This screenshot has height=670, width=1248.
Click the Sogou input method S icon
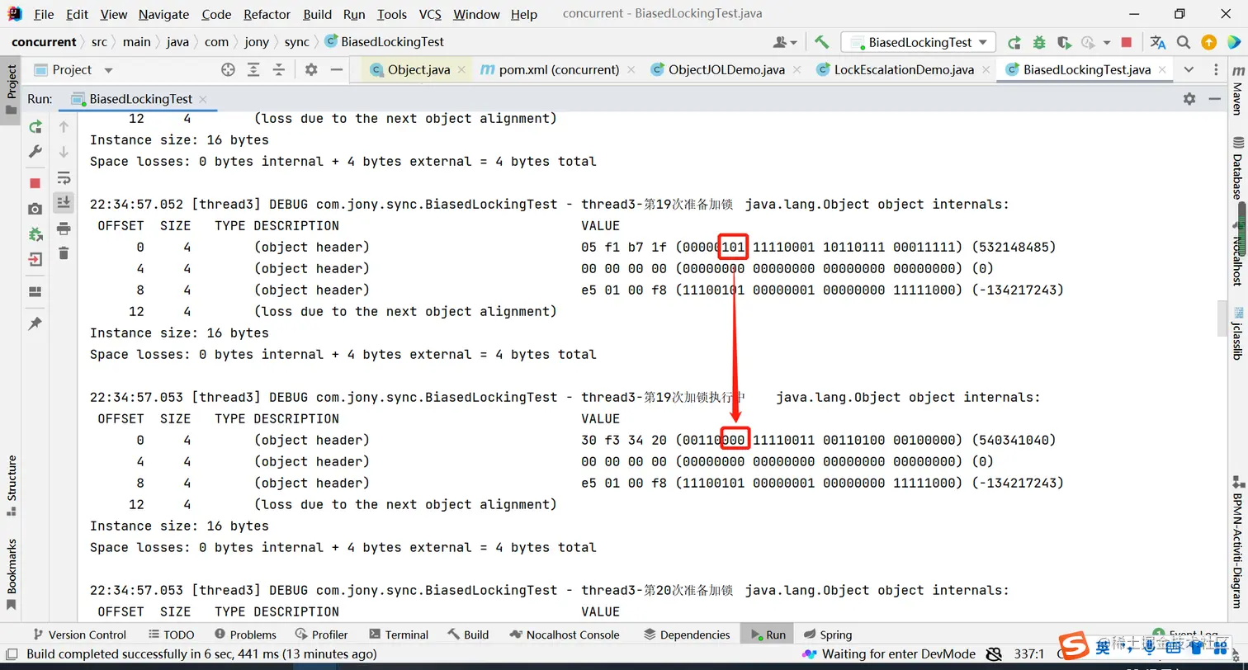(1073, 647)
